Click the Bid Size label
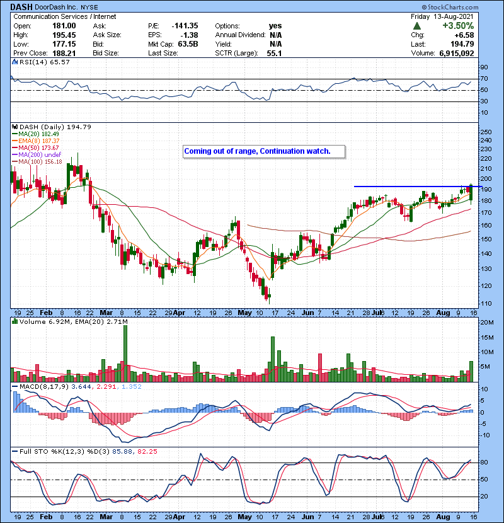The image size is (504, 523). point(106,54)
